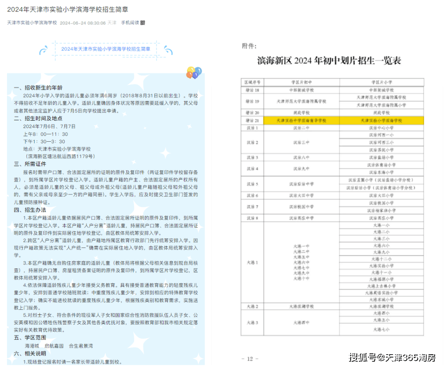Click the QR code icon beside 手机阅读

143,23
